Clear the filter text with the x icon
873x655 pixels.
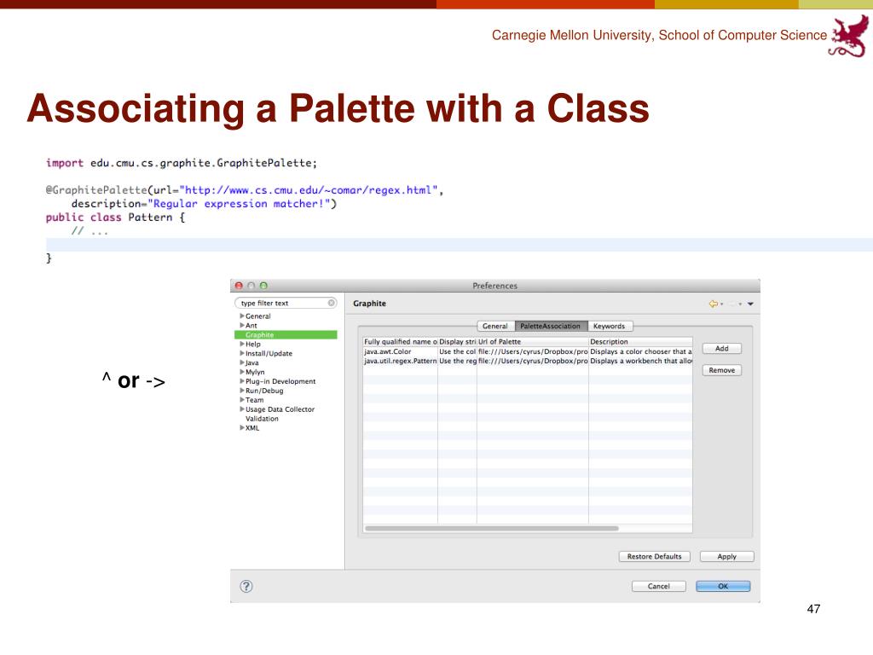332,303
